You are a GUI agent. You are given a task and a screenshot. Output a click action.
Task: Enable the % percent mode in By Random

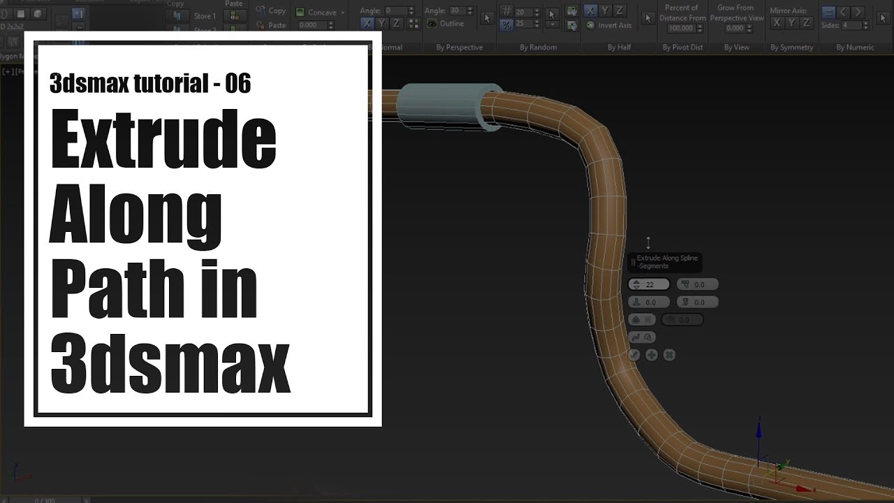tap(507, 24)
